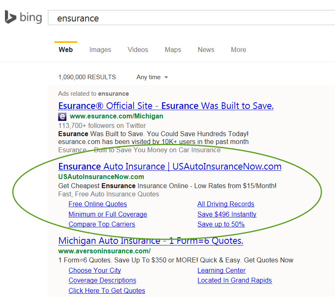Click Minimum or Full Coverage
Screen dimensions: 335x302
(108, 214)
